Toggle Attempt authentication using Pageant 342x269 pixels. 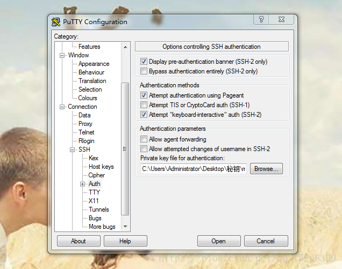(144, 95)
